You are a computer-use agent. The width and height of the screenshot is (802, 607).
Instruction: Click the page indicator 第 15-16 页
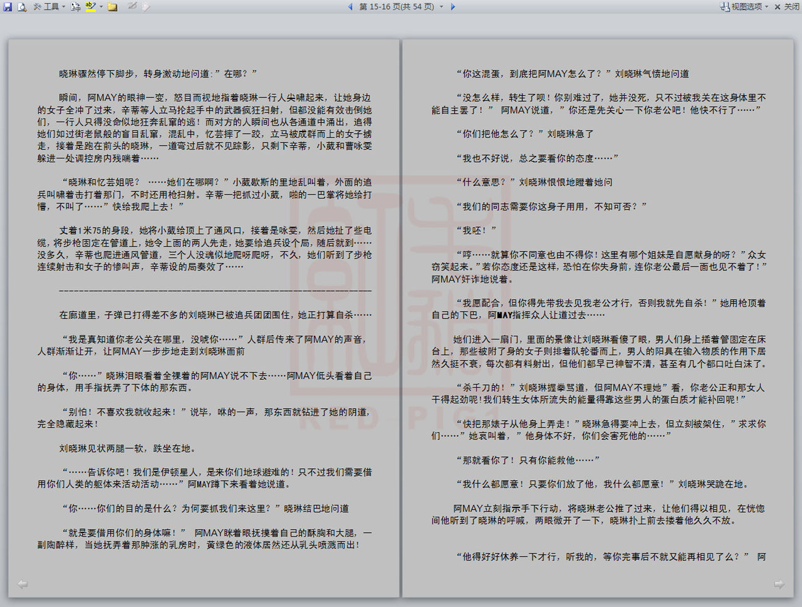396,7
